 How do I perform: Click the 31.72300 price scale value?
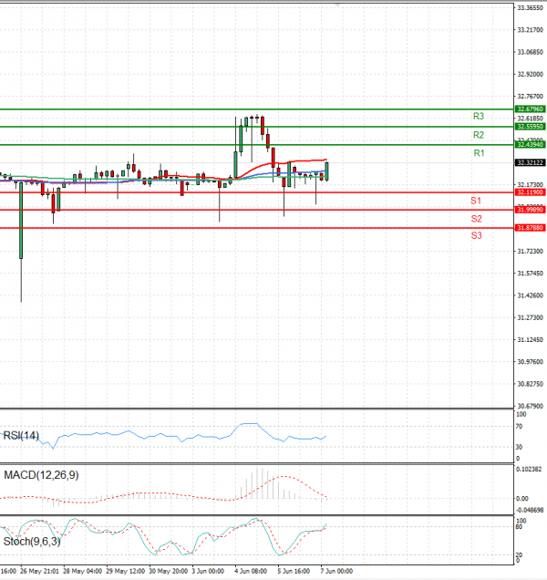[x=530, y=252]
